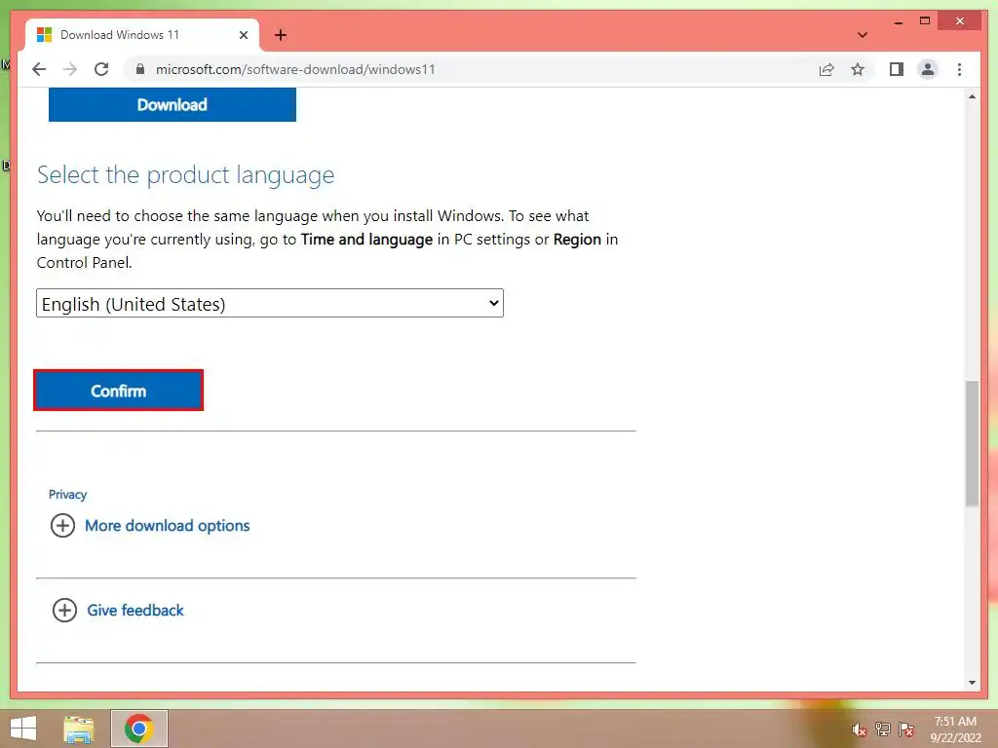Click the bold Time and language text
The height and width of the screenshot is (748, 998).
(366, 240)
